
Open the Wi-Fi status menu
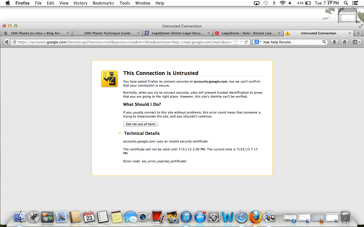tap(282, 3)
